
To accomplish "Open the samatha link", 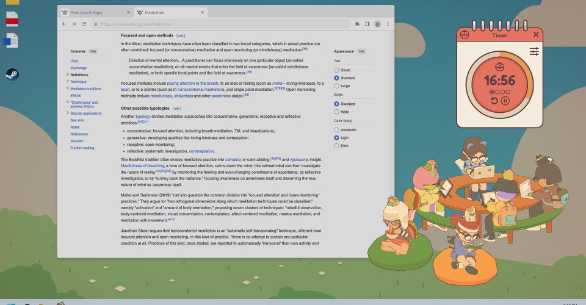I will (233, 160).
